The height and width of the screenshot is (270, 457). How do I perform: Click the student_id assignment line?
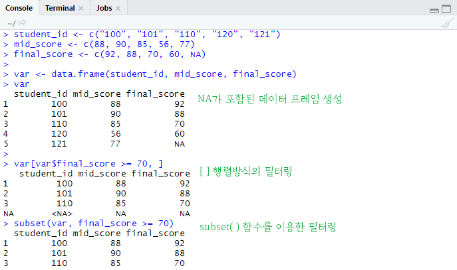click(x=147, y=34)
